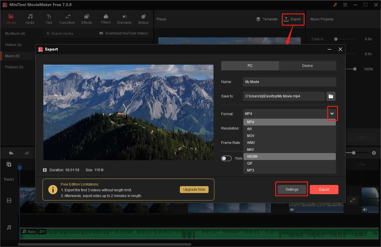The image size is (381, 247).
Task: Open the Transition tab
Action: [67, 19]
